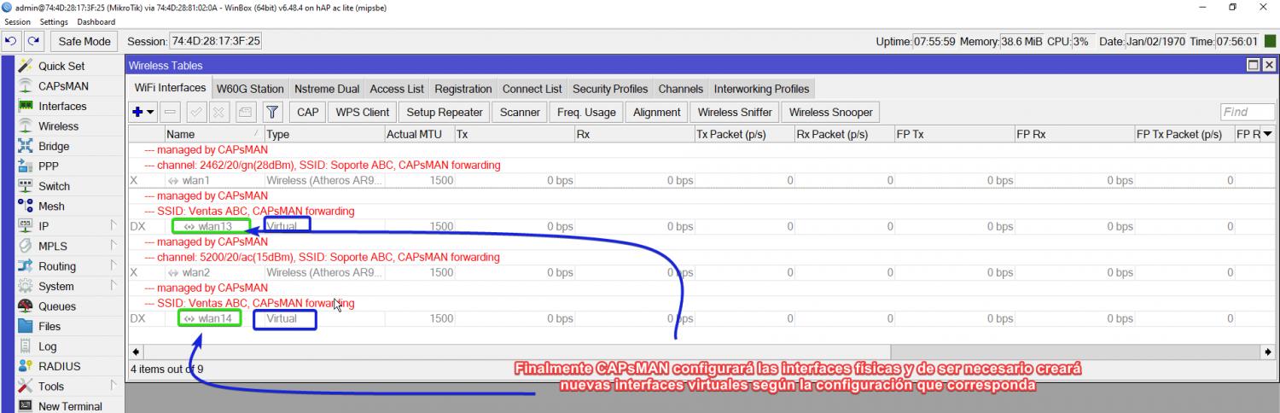Open Quick Set in the sidebar
Image resolution: width=1280 pixels, height=413 pixels.
(x=61, y=66)
